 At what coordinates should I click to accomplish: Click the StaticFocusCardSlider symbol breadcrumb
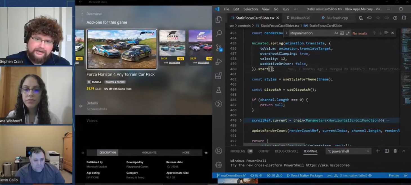click(326, 26)
